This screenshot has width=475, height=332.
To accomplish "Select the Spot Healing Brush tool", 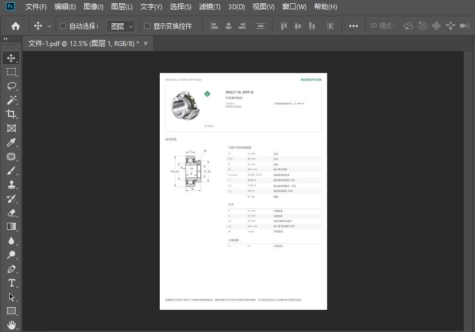I will pos(11,156).
